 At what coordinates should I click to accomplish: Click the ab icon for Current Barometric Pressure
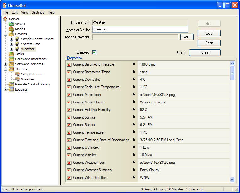[x=69, y=65]
